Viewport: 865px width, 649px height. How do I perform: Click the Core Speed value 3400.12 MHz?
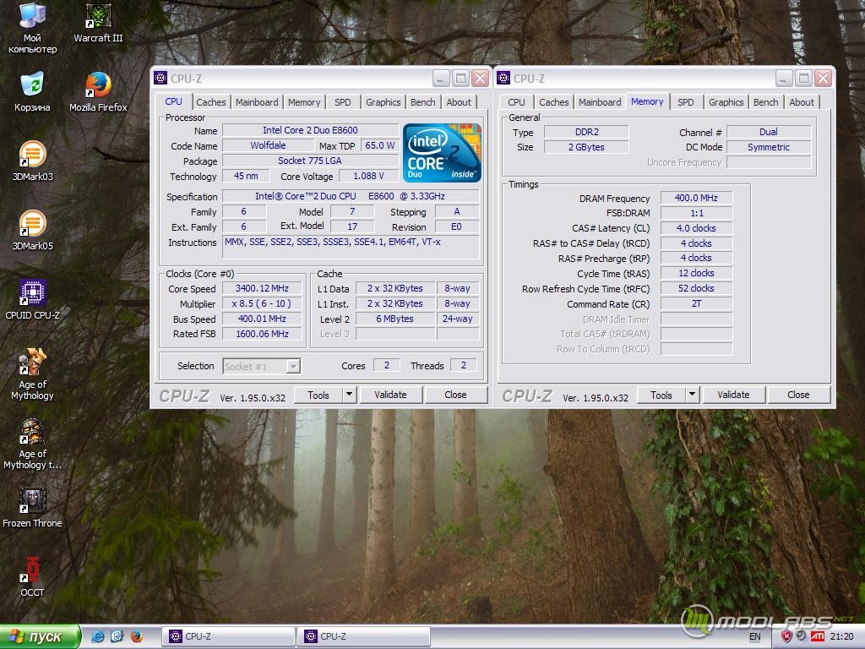(262, 288)
